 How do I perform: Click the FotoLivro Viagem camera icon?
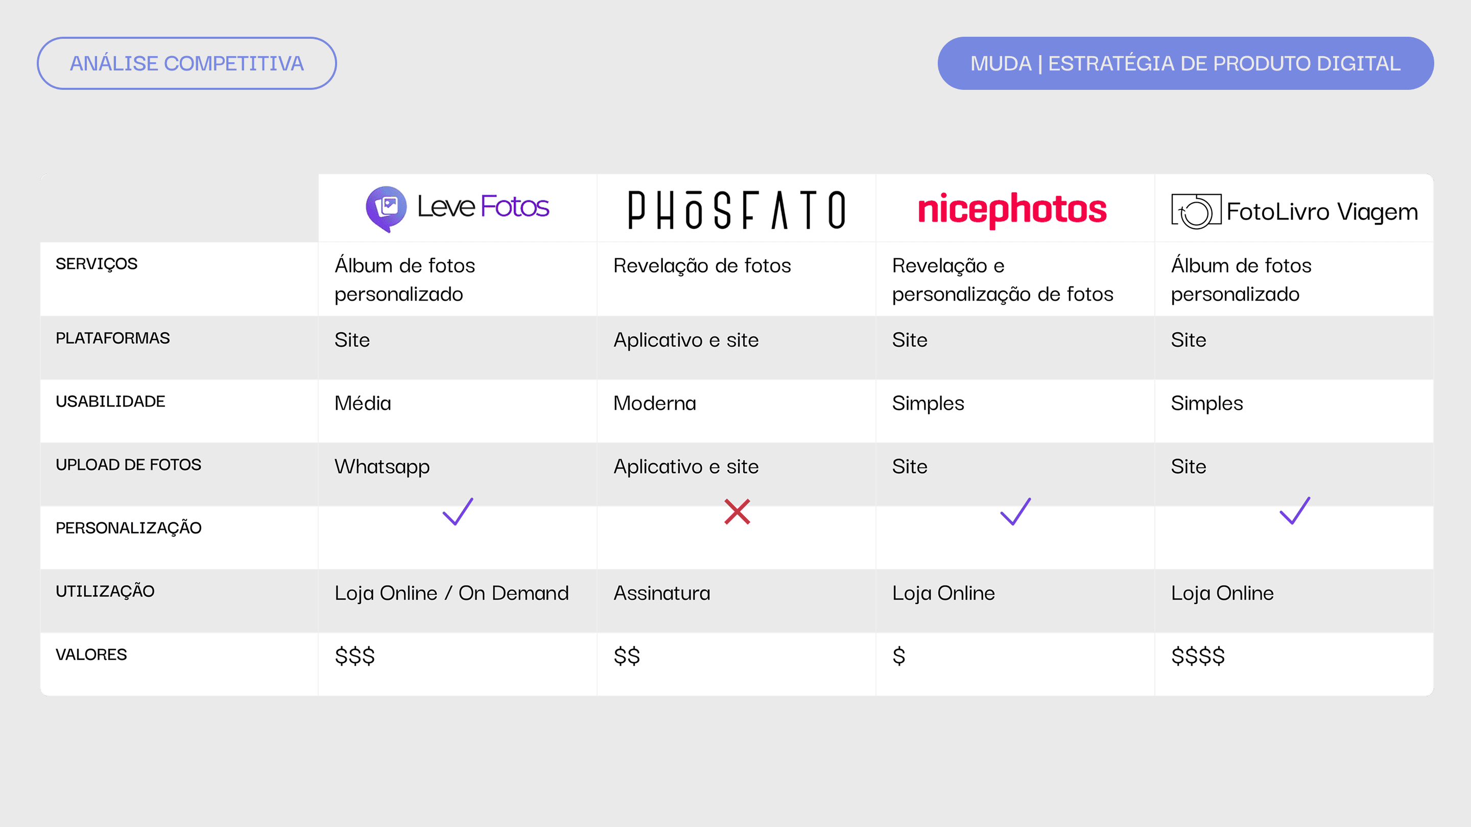1196,211
